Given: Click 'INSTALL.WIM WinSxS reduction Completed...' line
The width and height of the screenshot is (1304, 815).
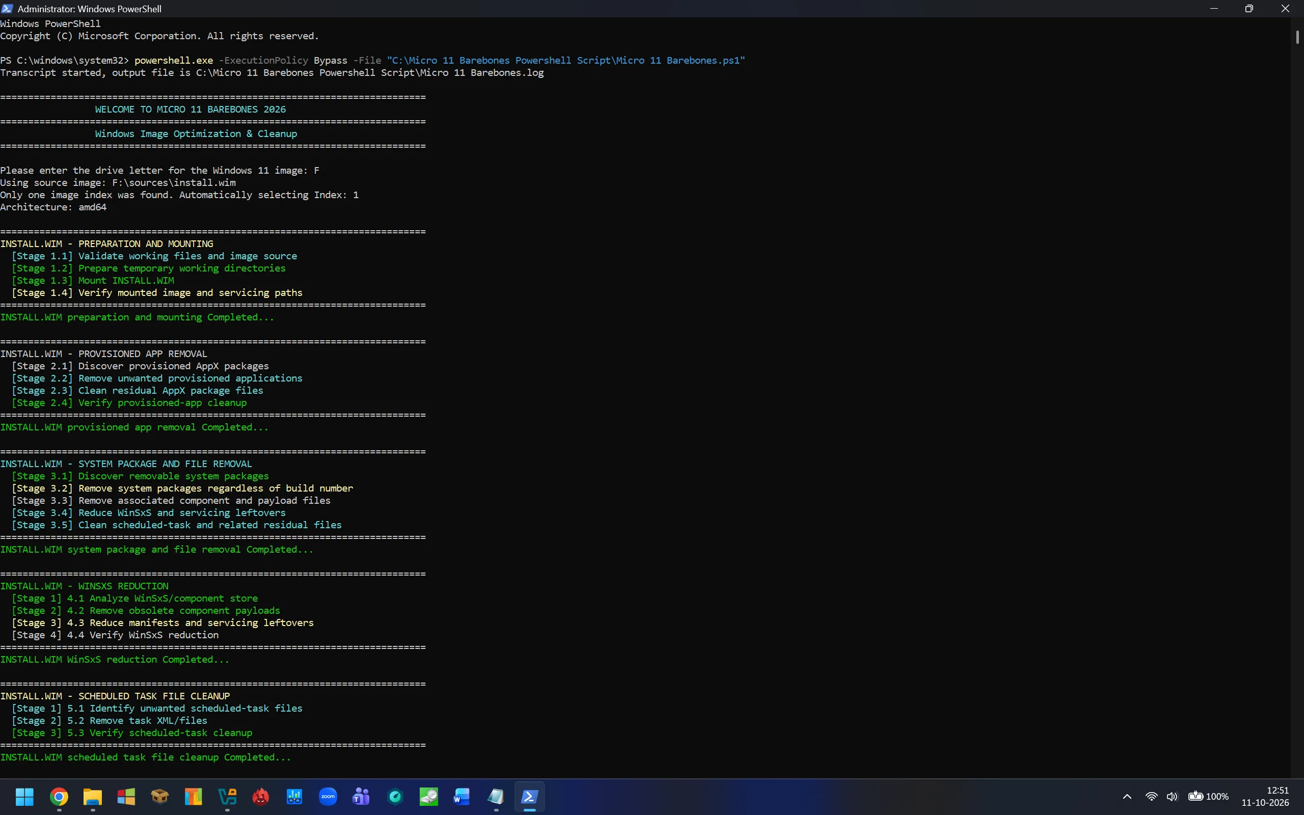Looking at the screenshot, I should click(115, 660).
